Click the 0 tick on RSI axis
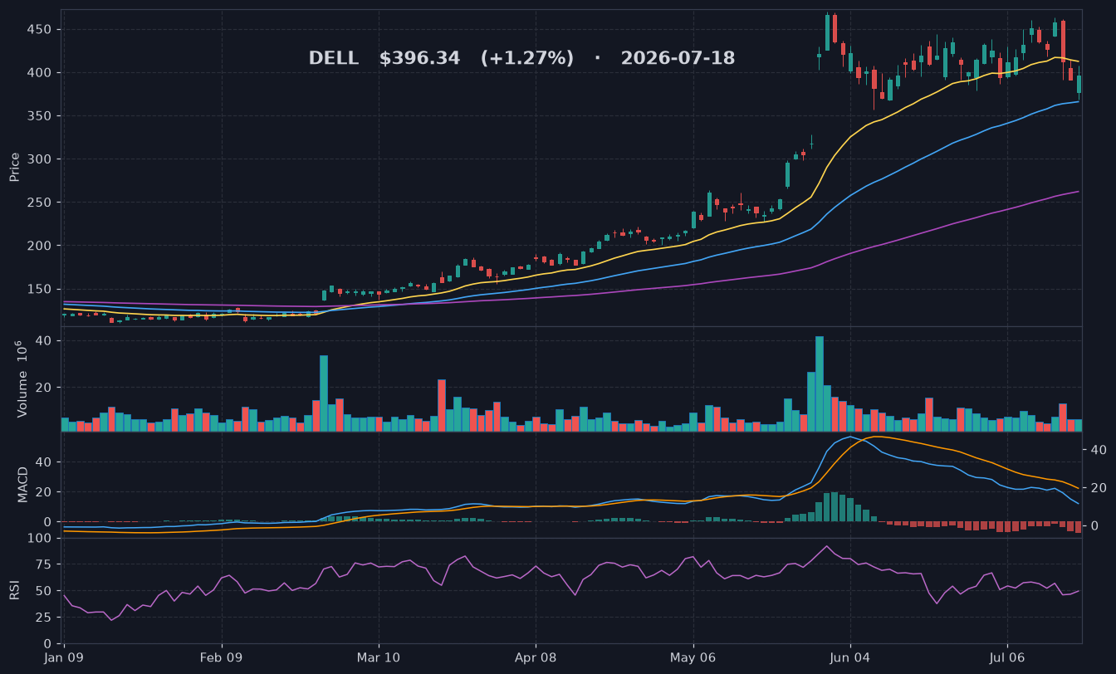 (48, 644)
